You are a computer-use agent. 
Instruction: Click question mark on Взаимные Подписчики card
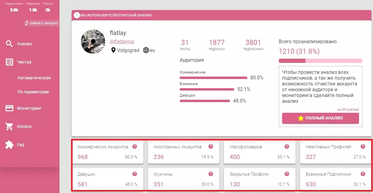click(363, 174)
